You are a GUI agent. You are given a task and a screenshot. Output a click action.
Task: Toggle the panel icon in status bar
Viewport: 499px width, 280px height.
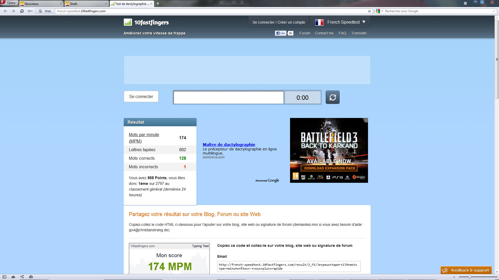4,277
